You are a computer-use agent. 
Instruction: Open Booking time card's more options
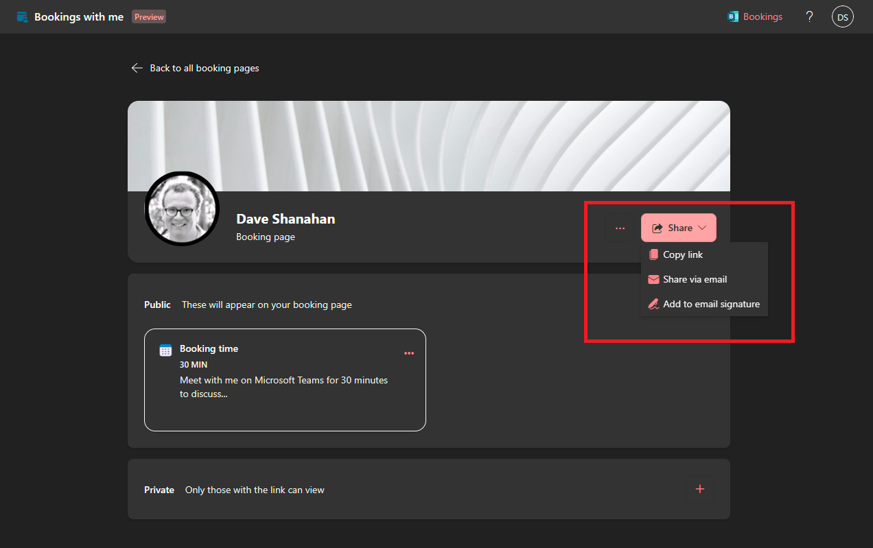coord(409,353)
